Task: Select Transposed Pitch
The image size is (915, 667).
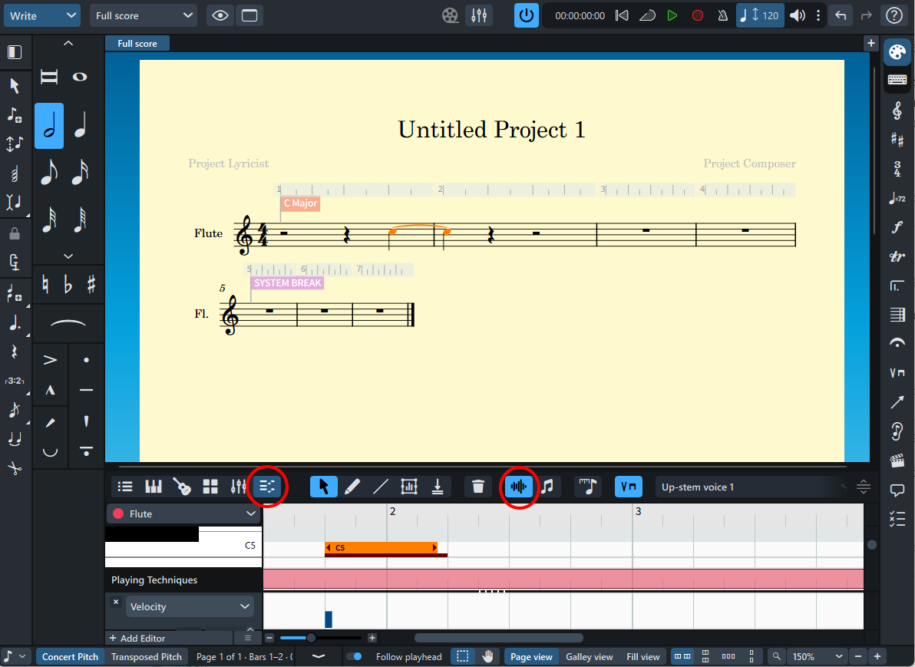Action: click(x=147, y=656)
